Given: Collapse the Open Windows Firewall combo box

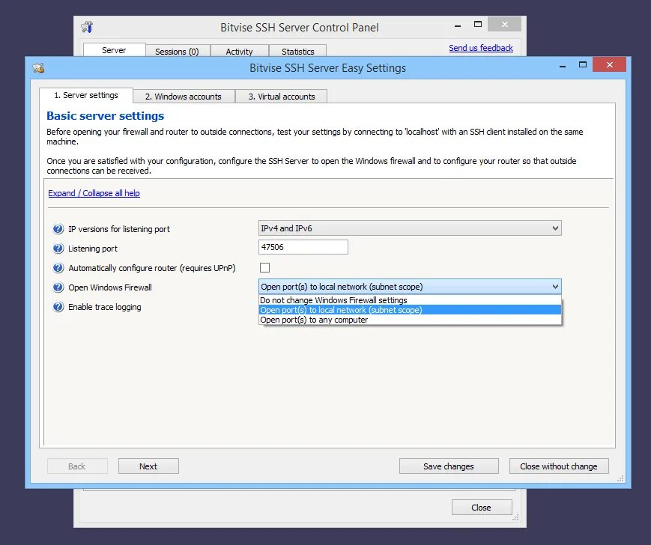Looking at the screenshot, I should tap(410, 287).
